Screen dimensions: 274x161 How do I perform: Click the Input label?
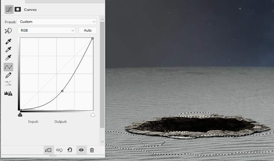pos(33,122)
